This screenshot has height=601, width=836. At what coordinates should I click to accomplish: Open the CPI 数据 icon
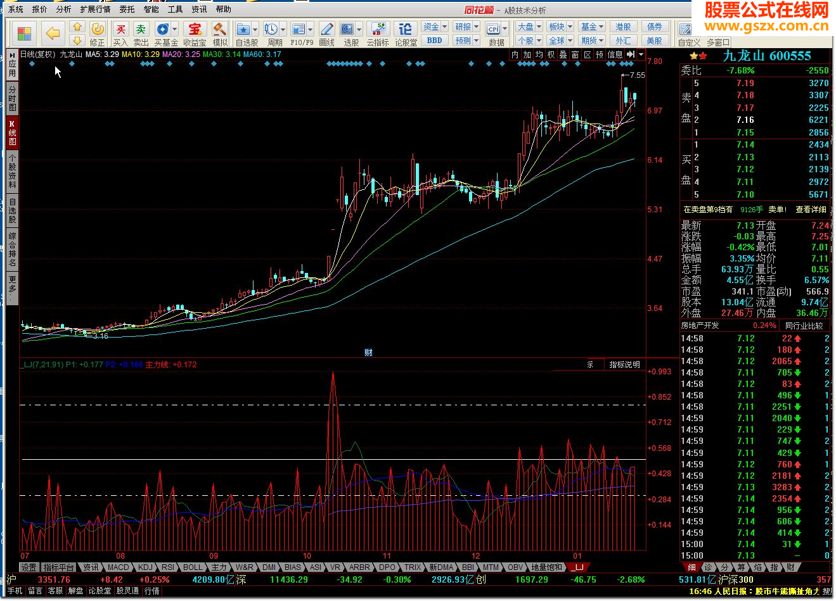494,29
